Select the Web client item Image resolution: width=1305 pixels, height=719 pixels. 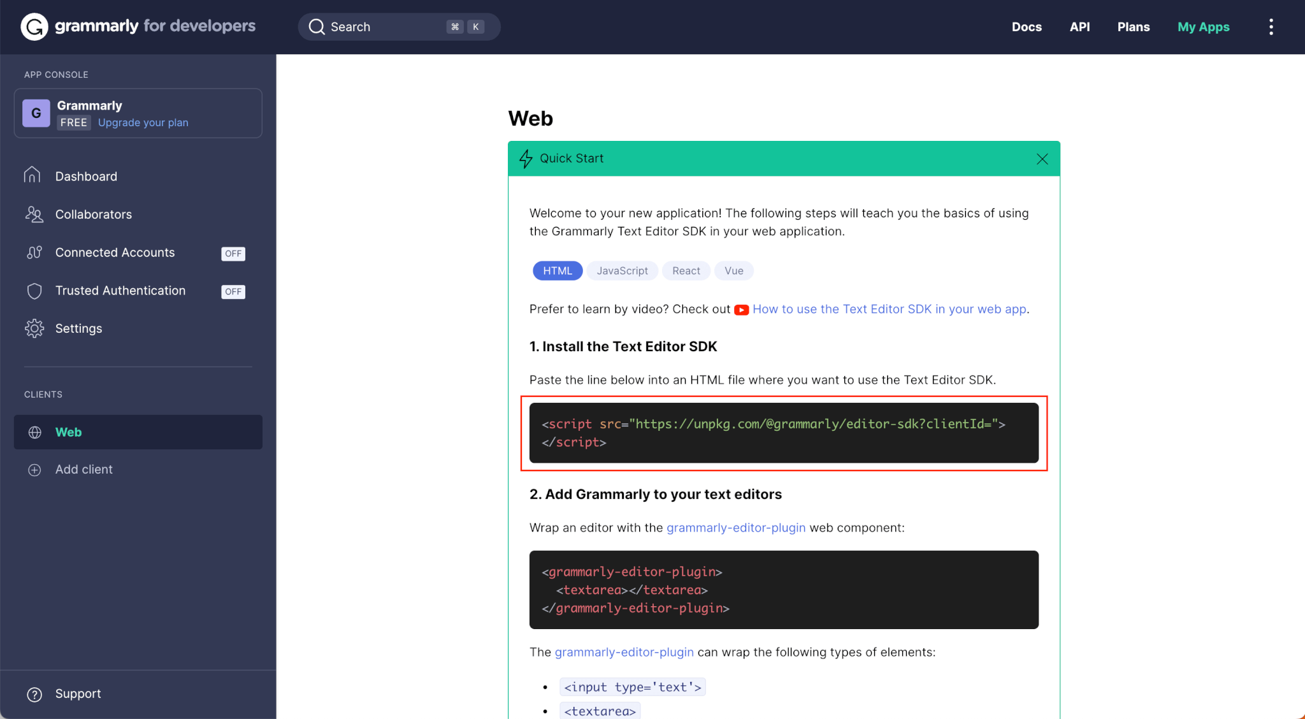(x=138, y=432)
